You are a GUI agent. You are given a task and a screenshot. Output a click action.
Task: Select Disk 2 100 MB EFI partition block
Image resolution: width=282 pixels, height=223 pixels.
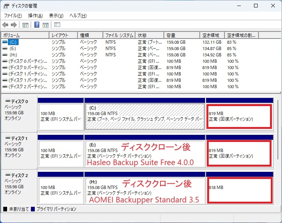[61, 191]
